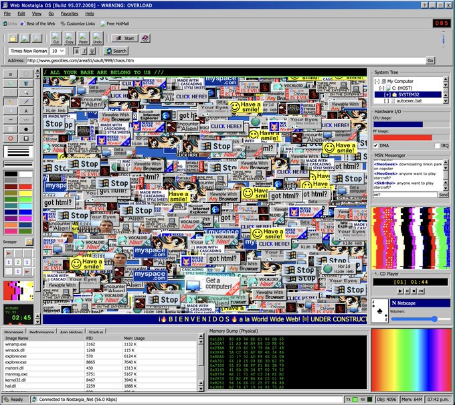Select the straight line tool
Screen dimensions: 455x405
coord(11,120)
